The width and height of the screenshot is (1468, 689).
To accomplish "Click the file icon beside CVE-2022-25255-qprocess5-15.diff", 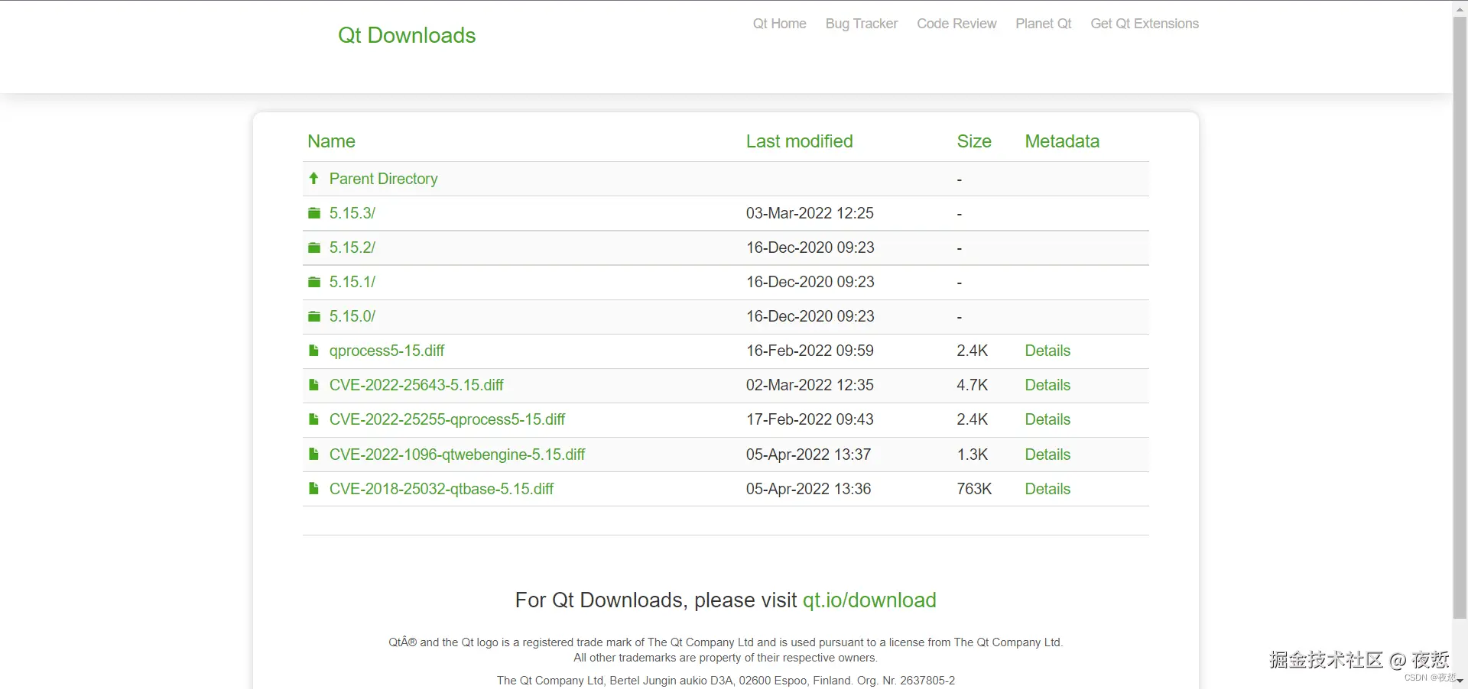I will pyautogui.click(x=313, y=419).
